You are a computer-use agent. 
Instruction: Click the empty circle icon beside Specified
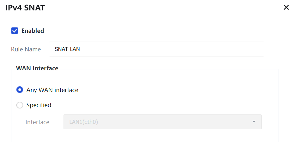(x=20, y=105)
